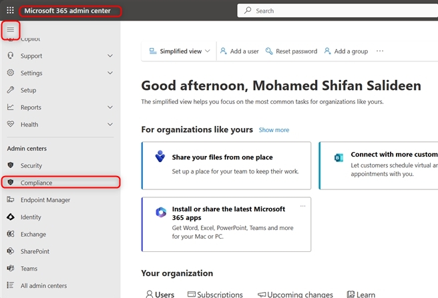The width and height of the screenshot is (438, 298).
Task: Open the app launcher waffle icon
Action: click(10, 10)
